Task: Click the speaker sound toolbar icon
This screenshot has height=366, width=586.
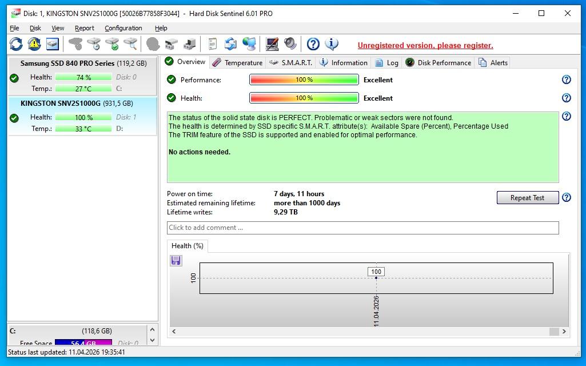Action: tap(290, 44)
